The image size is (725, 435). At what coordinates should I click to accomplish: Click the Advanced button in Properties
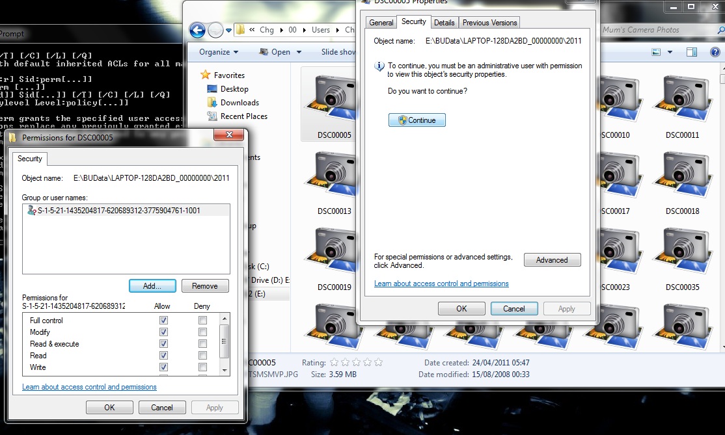[x=552, y=260]
